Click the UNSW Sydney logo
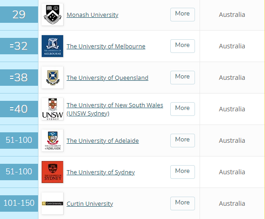Viewport: 265px width, 219px height. [x=52, y=109]
